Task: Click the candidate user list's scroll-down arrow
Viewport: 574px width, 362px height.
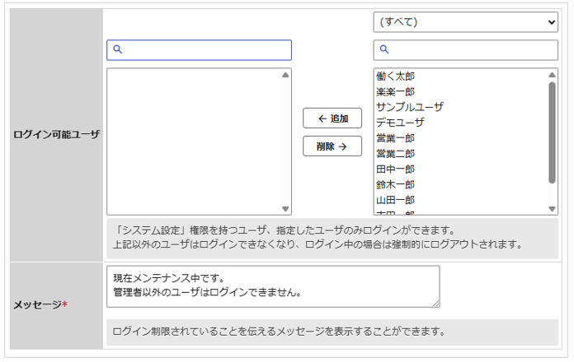Action: tap(552, 209)
